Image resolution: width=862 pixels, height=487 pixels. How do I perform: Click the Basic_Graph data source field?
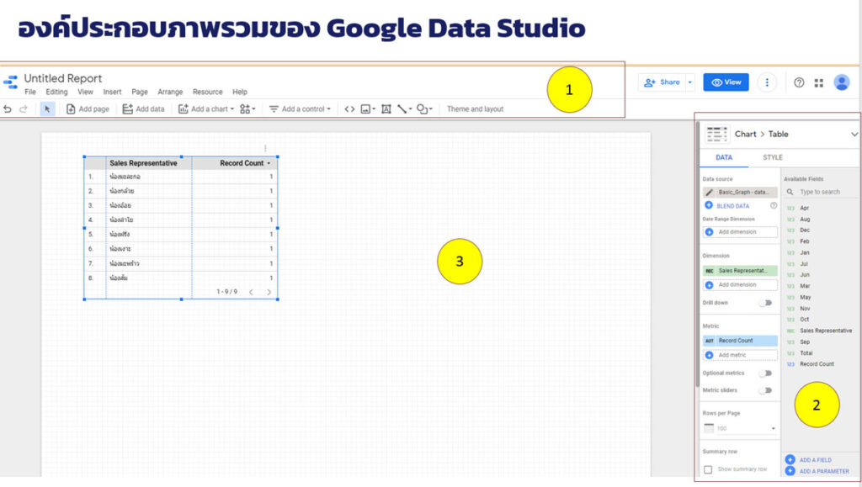740,192
